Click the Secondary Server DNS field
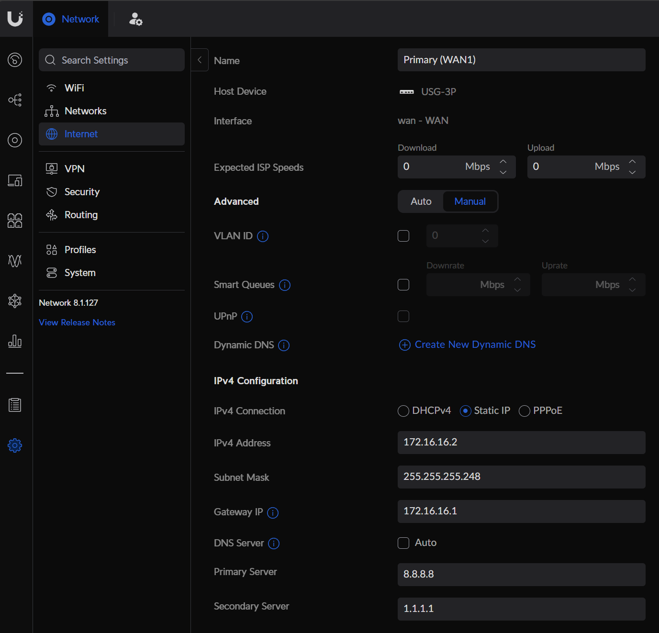The height and width of the screenshot is (633, 659). 522,609
